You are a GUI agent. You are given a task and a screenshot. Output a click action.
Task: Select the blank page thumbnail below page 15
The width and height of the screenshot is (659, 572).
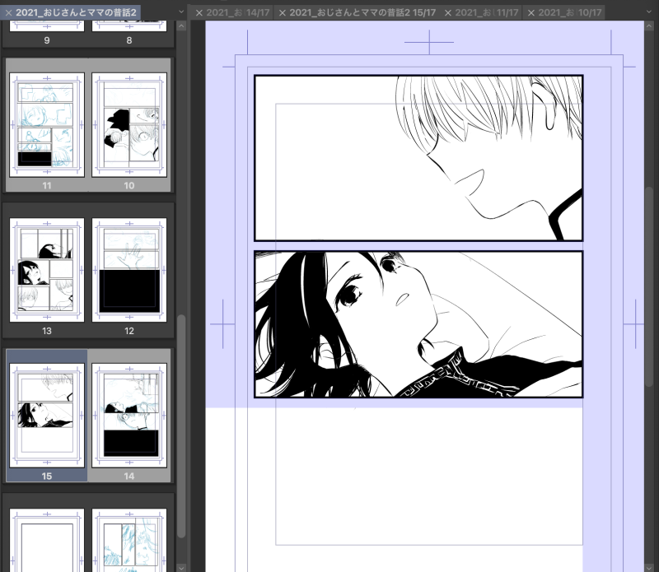[x=47, y=540]
